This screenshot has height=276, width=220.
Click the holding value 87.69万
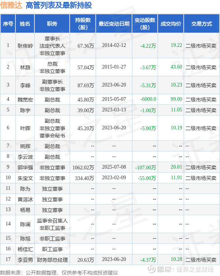(85, 85)
